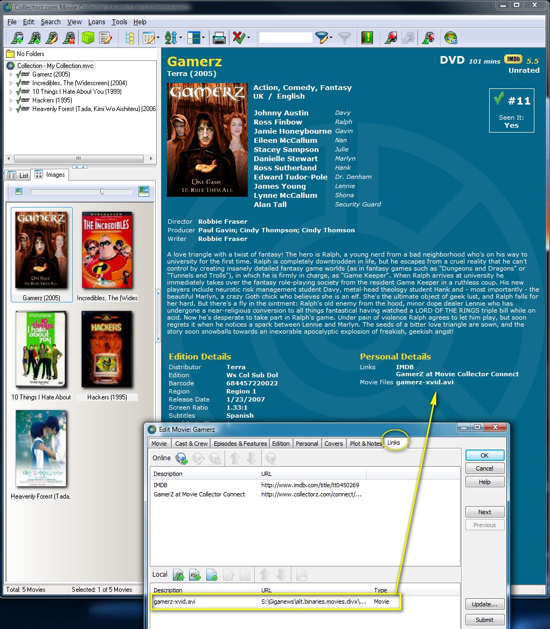Click the notepad with pencil toolbar icon
Image resolution: width=550 pixels, height=629 pixels.
[106, 38]
